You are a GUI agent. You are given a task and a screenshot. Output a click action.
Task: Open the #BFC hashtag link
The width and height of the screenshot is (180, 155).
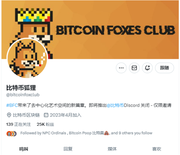tap(12, 105)
